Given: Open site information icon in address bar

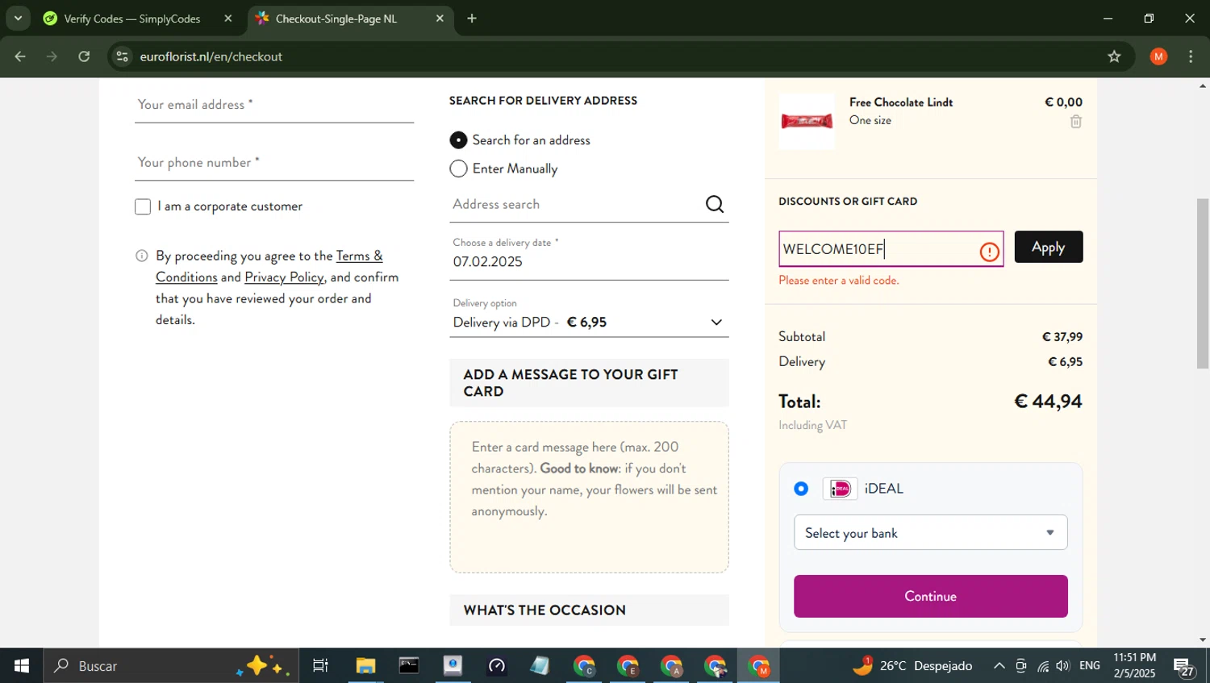Looking at the screenshot, I should 122,56.
